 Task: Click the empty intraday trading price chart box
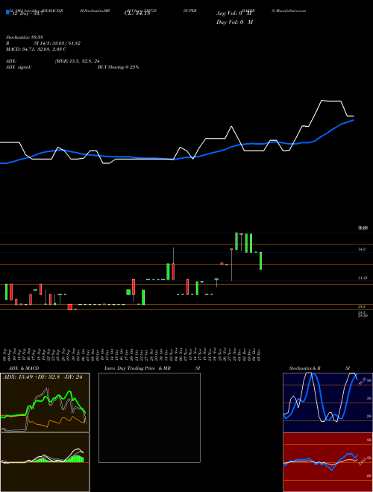pyautogui.click(x=149, y=417)
